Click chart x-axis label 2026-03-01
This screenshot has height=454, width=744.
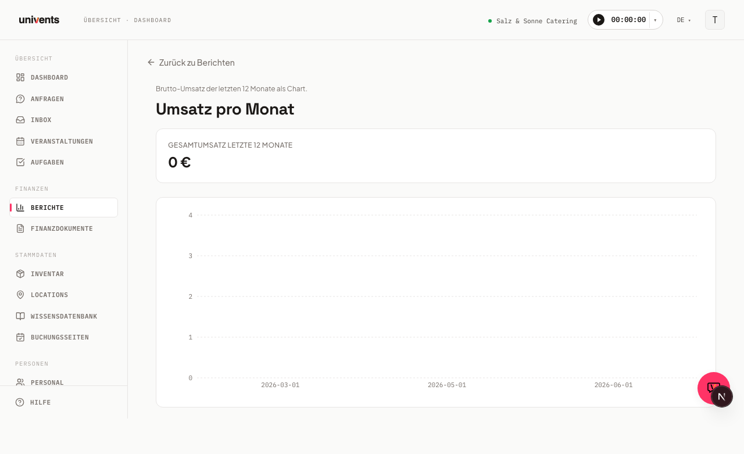tap(280, 385)
